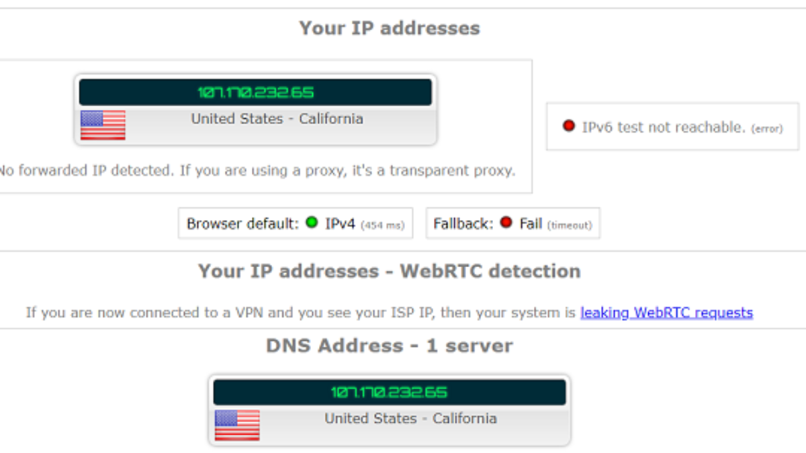Click the "(454 ms)" latency label
The image size is (806, 453).
click(x=383, y=225)
